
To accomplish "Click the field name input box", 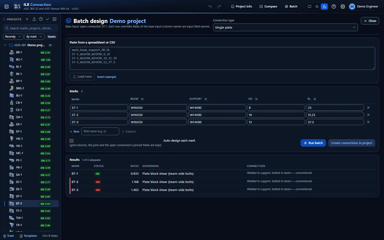I will pyautogui.click(x=100, y=131).
